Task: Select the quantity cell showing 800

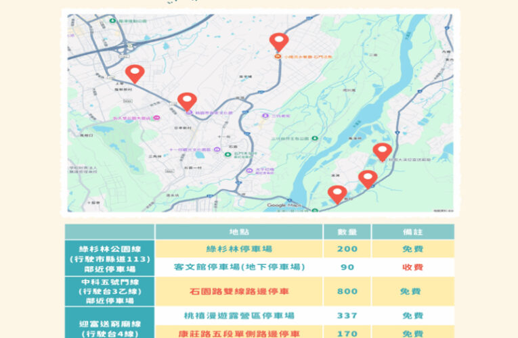Action: pyautogui.click(x=347, y=291)
